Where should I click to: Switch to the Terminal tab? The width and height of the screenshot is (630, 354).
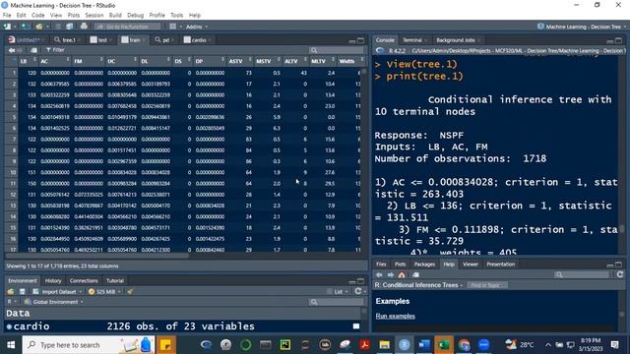pyautogui.click(x=411, y=40)
